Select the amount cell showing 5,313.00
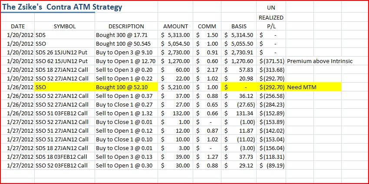The width and height of the screenshot is (369, 184). [x=175, y=35]
